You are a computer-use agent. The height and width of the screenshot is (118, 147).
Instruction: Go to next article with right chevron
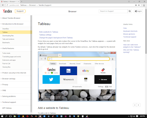(138, 105)
